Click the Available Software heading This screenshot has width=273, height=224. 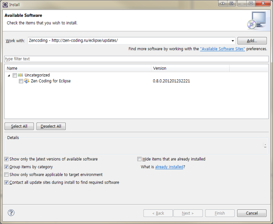[x=23, y=15]
